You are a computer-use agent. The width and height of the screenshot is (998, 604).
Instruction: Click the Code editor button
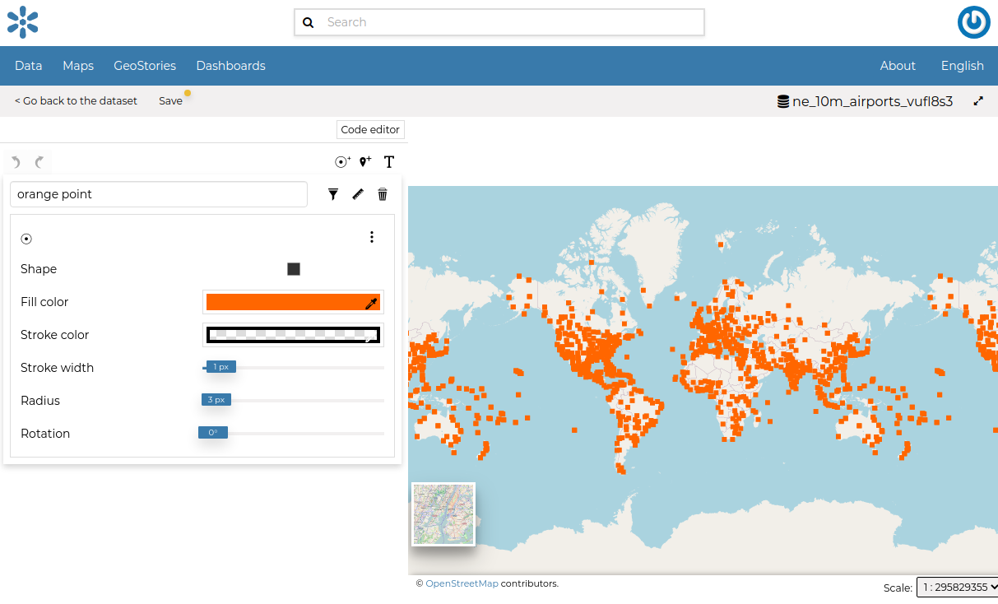370,129
